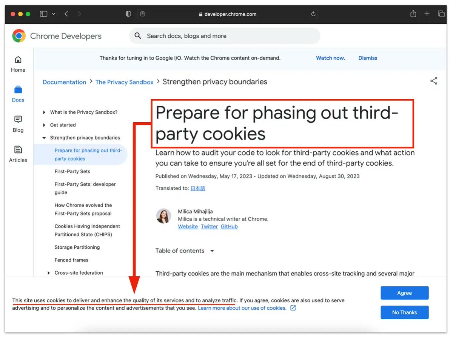Click the Agree cookies button
Image resolution: width=453 pixels, height=340 pixels.
coord(404,293)
